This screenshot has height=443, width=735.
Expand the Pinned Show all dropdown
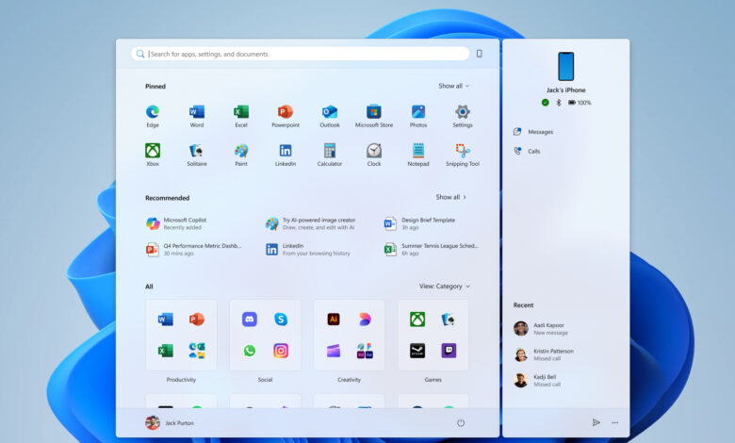(x=453, y=86)
